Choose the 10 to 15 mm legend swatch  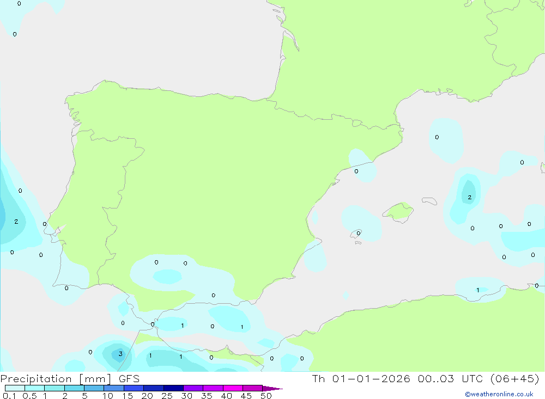[114, 388]
